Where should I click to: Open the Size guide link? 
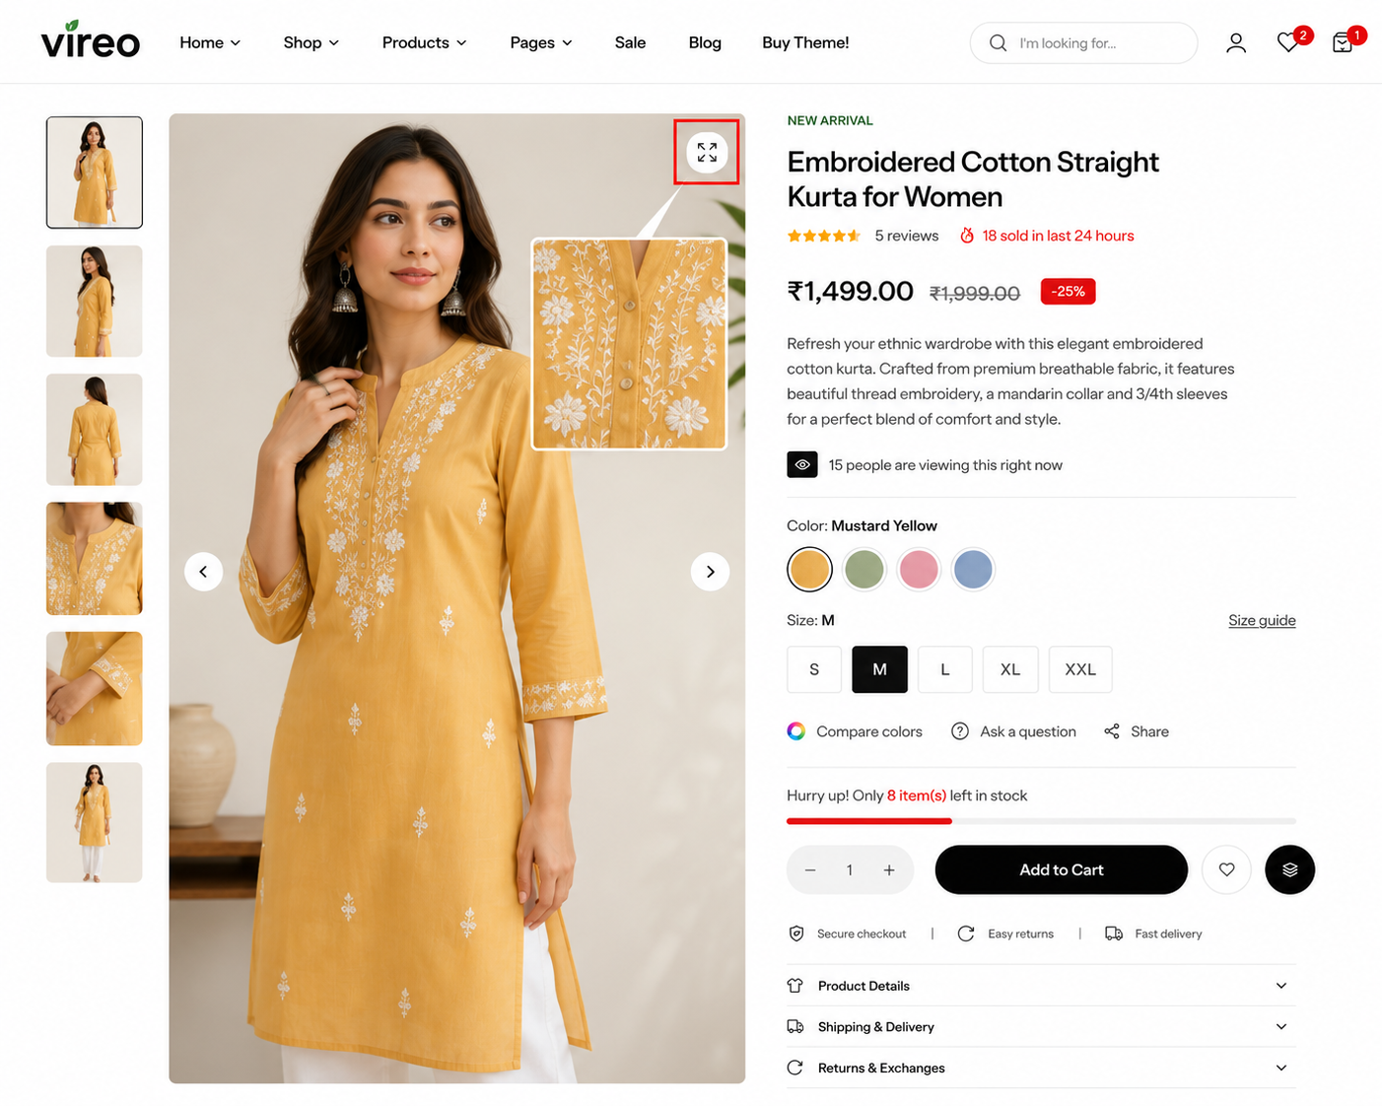coord(1262,620)
